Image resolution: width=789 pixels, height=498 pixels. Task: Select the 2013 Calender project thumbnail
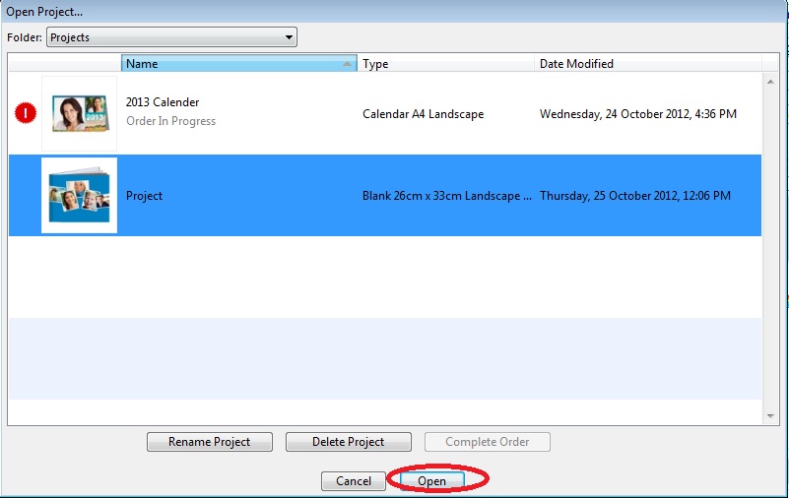(x=80, y=113)
